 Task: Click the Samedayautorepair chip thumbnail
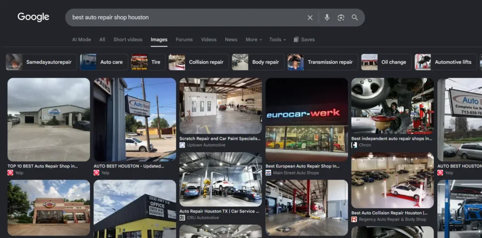pos(14,62)
